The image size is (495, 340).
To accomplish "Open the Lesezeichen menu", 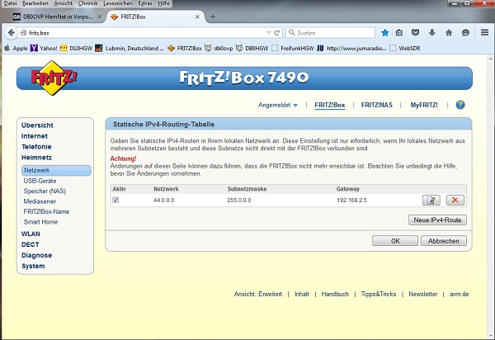I will tap(118, 3).
